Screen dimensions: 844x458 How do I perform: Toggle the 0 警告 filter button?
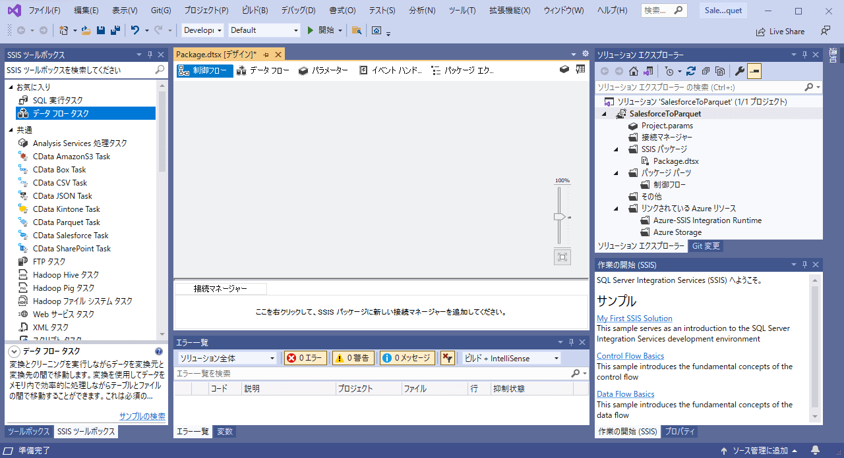tap(353, 358)
